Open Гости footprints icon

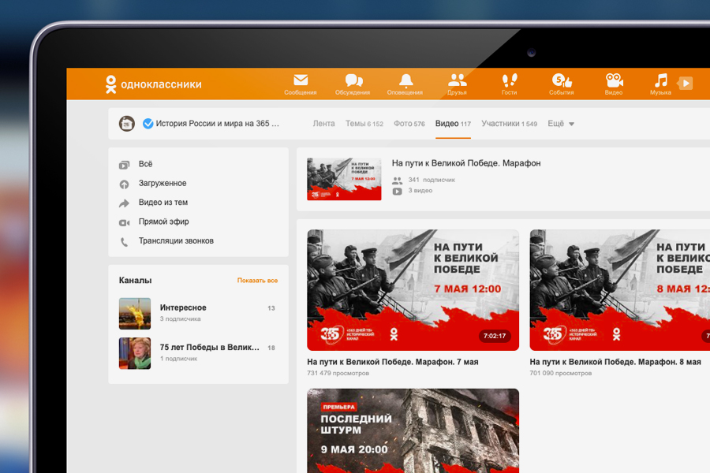(510, 80)
